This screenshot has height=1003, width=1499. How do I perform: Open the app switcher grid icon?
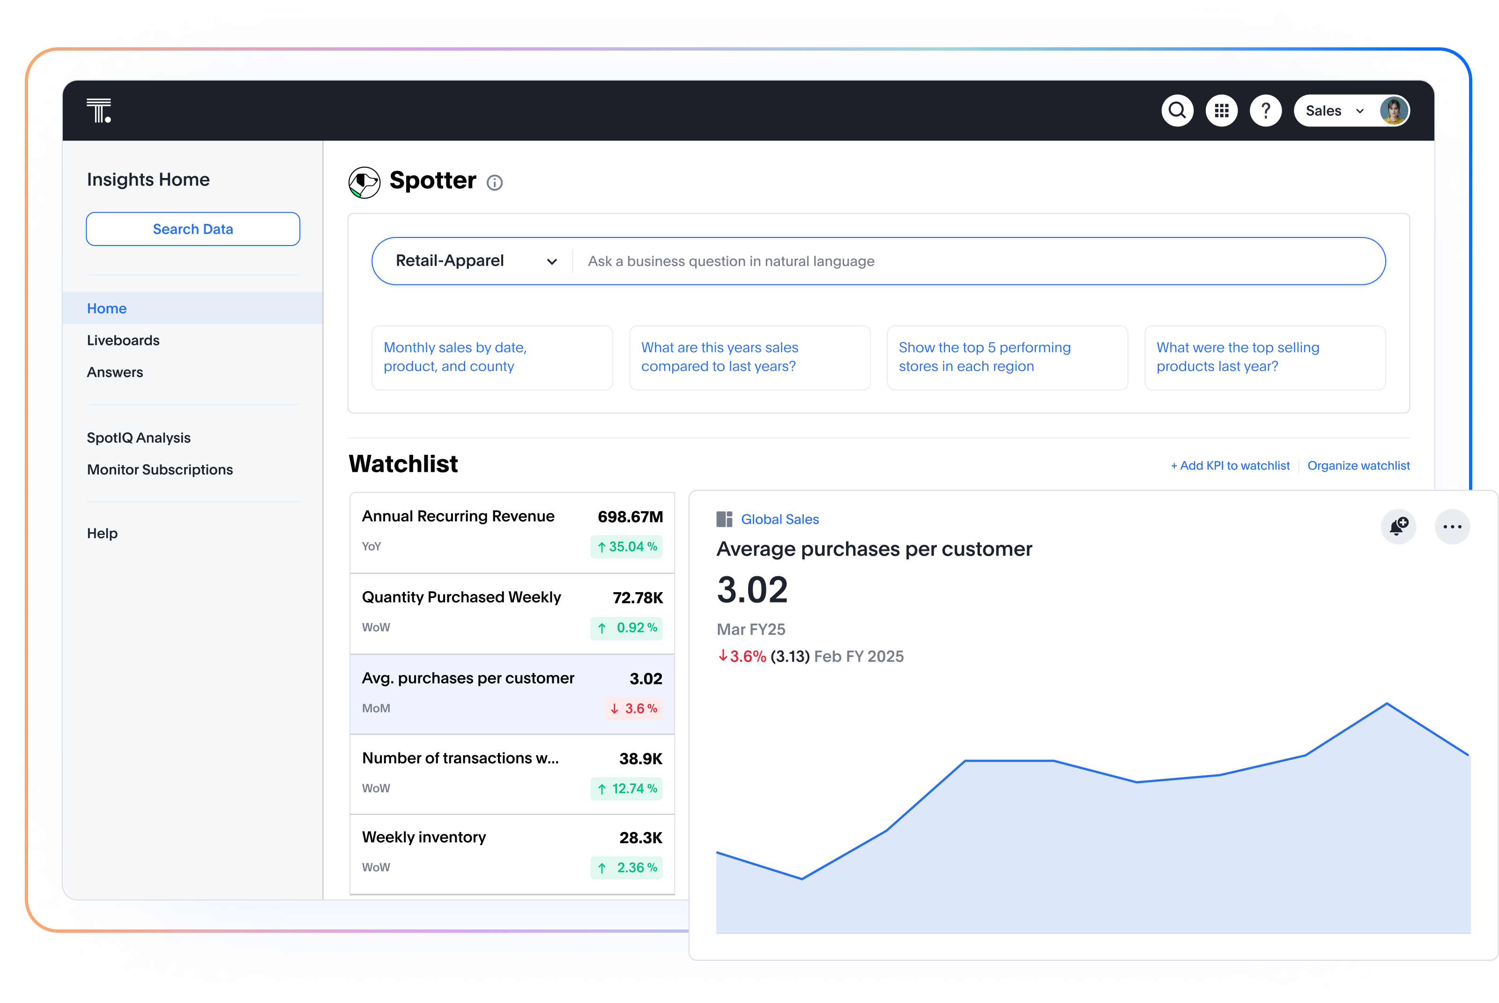[1222, 110]
